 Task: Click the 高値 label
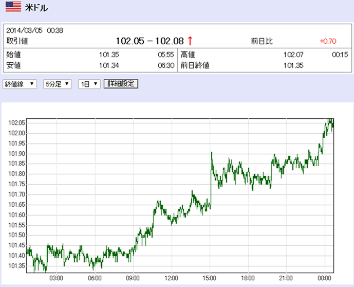point(188,55)
